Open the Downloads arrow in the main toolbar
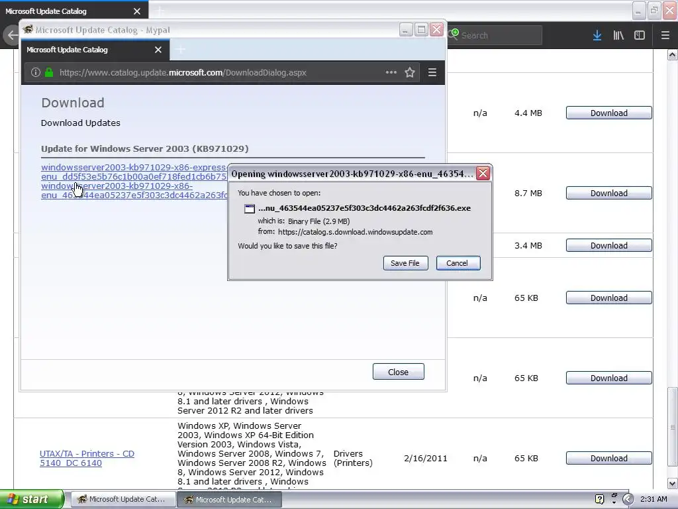 pyautogui.click(x=597, y=35)
